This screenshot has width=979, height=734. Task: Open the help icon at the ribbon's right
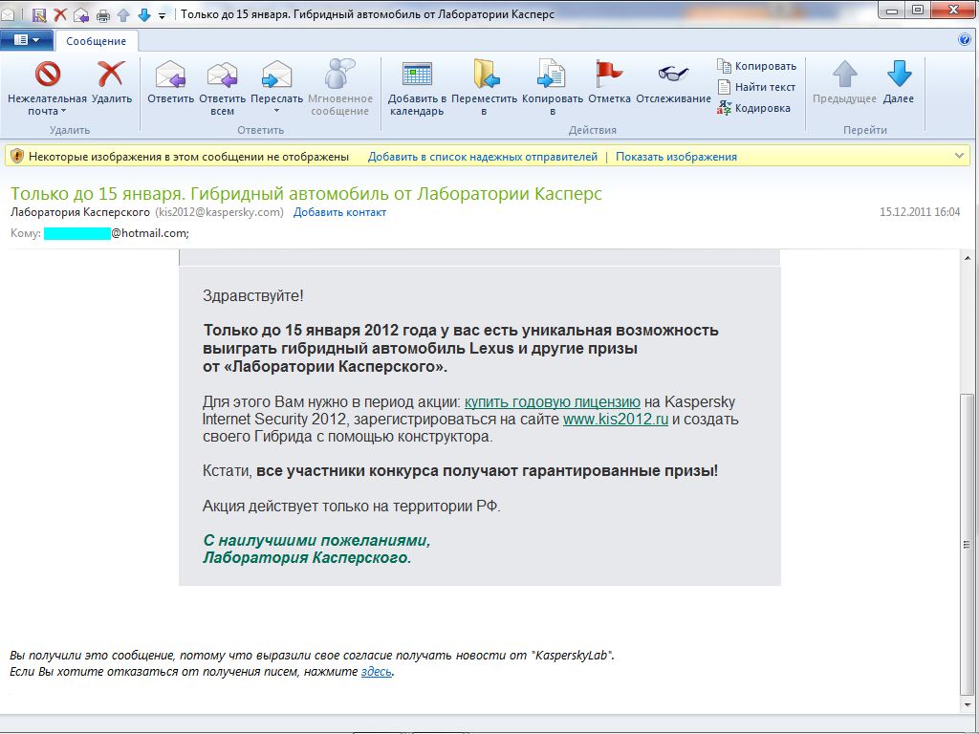tap(964, 40)
